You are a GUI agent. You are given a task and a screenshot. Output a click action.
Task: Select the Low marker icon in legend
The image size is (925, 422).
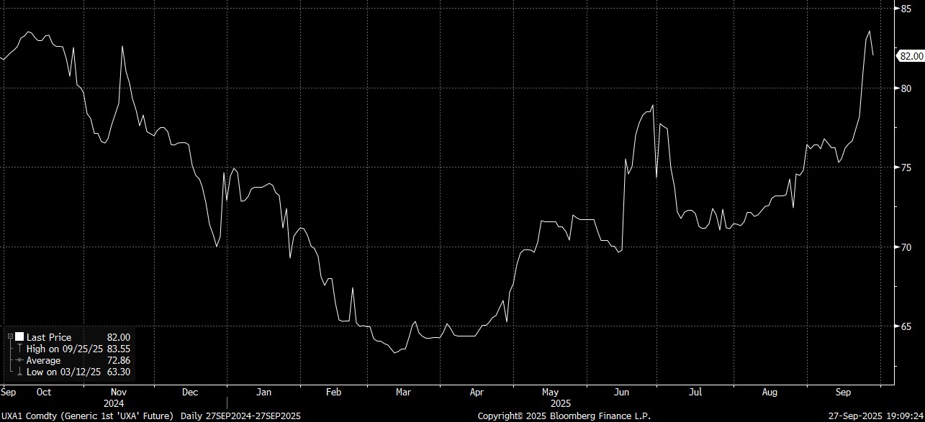tap(20, 372)
